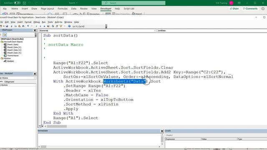Switch to Excel Script Lab ribbon tab
Image resolution: width=267 pixels, height=150 pixels.
[129, 8]
